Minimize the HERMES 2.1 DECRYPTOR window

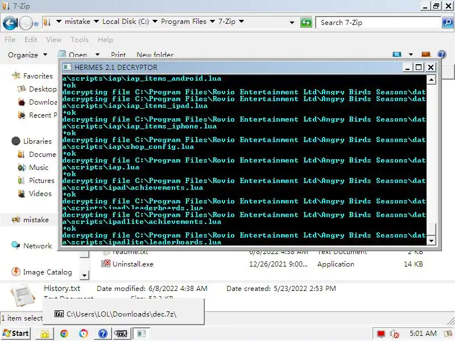(407, 67)
